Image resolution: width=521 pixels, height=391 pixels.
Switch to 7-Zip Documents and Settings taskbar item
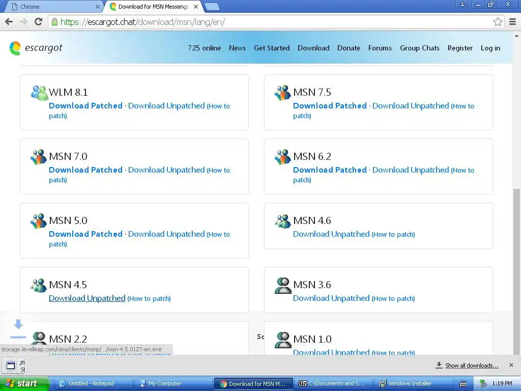(334, 384)
